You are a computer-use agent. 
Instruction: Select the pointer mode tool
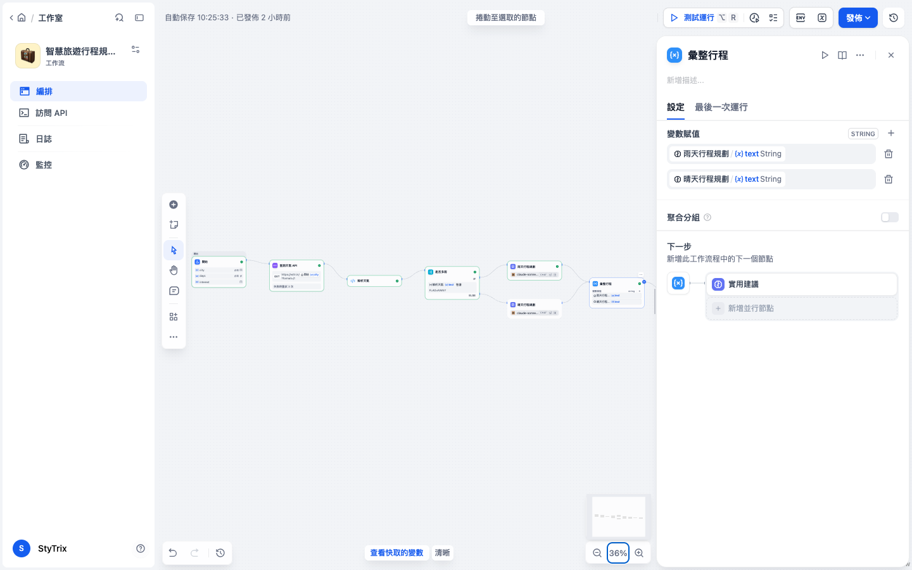(174, 250)
